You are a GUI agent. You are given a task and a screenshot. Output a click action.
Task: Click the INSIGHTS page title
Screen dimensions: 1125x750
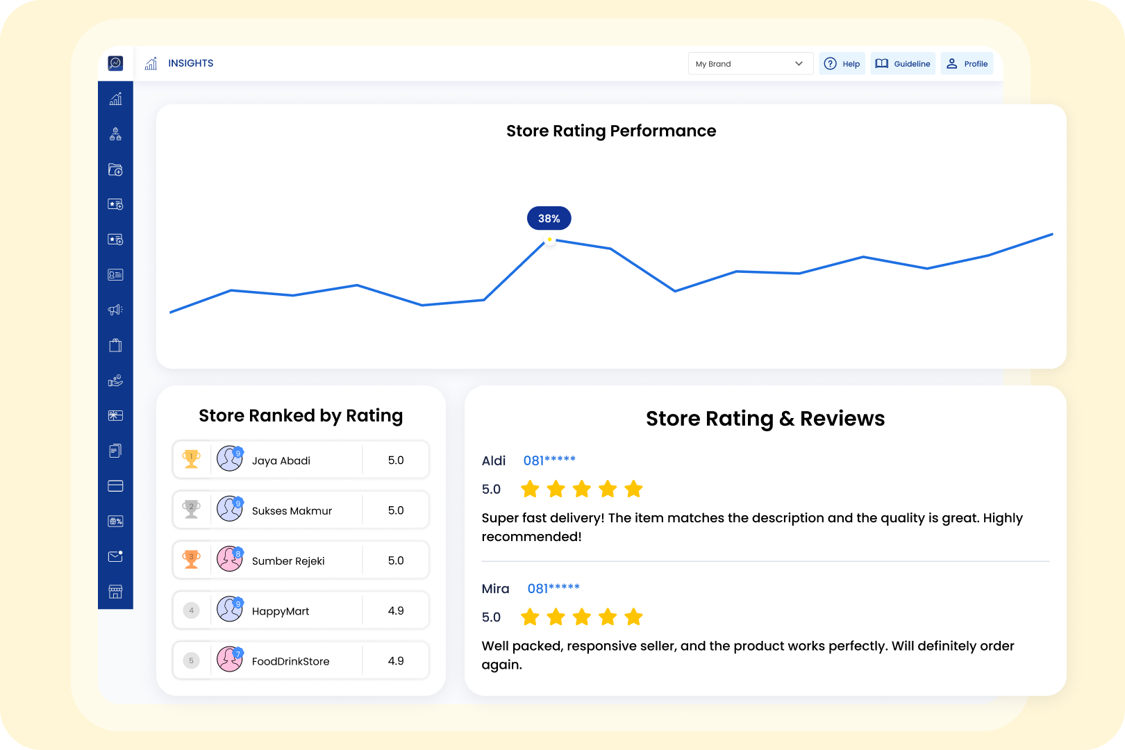(x=191, y=63)
